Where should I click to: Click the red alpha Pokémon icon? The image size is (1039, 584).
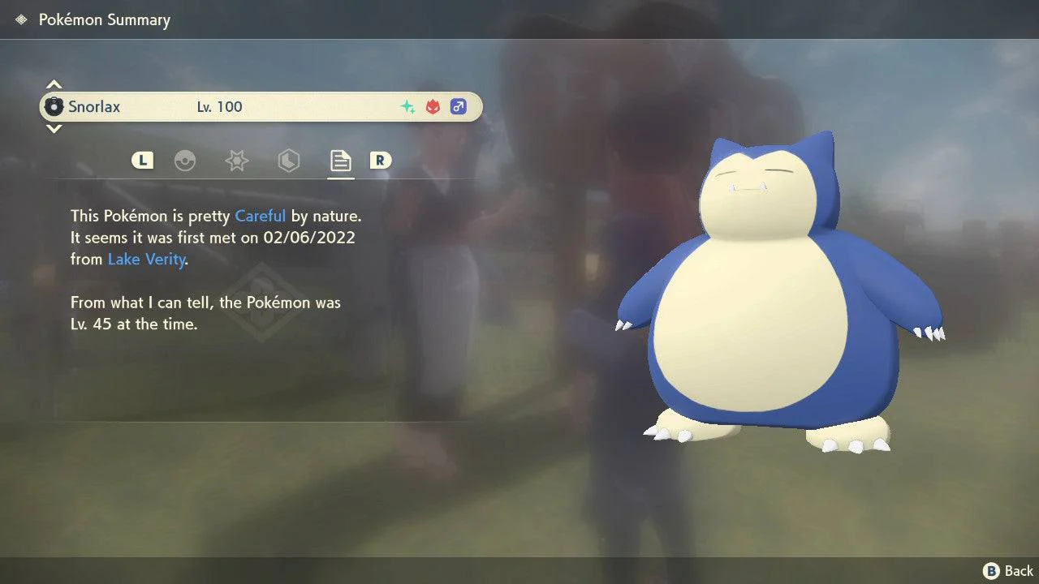[x=433, y=106]
